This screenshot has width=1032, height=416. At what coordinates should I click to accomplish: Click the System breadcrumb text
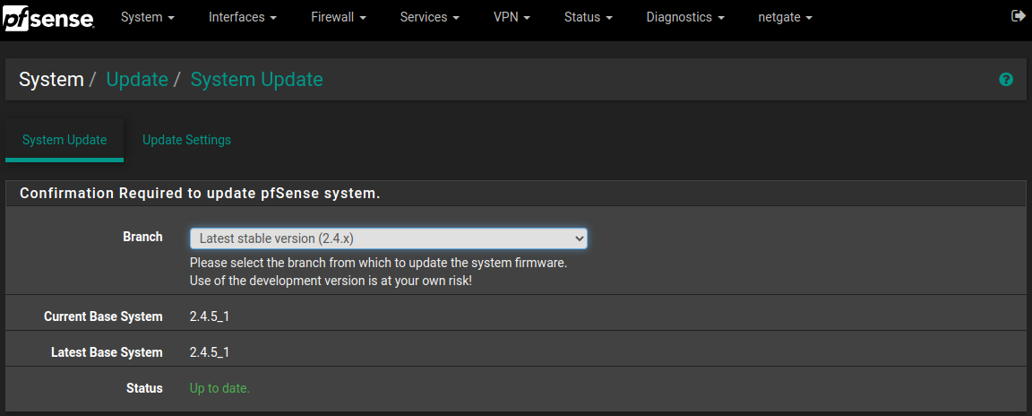point(51,80)
